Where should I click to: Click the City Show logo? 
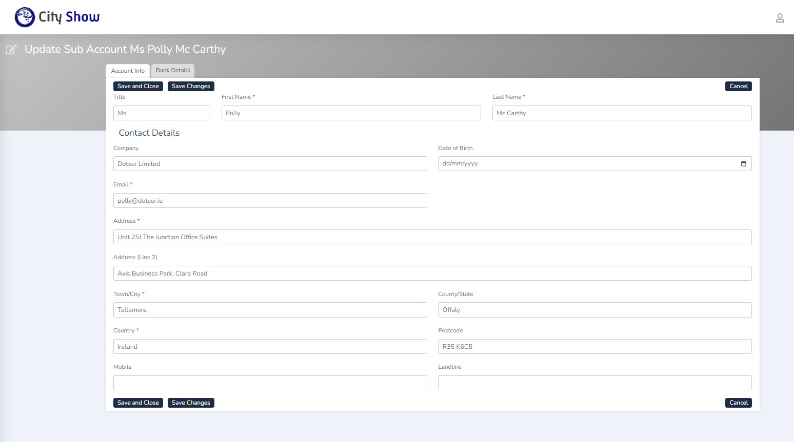point(57,17)
